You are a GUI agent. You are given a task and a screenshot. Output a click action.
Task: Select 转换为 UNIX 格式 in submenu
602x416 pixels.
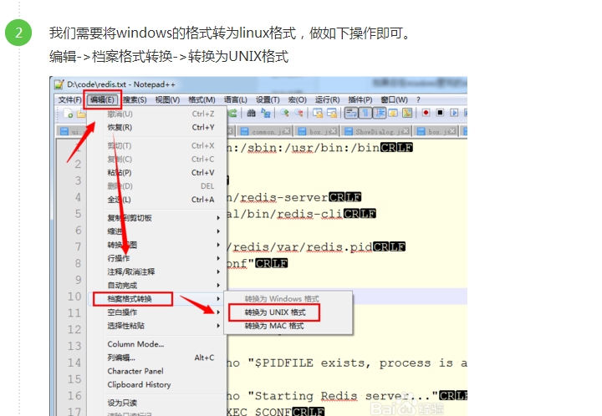[288, 312]
